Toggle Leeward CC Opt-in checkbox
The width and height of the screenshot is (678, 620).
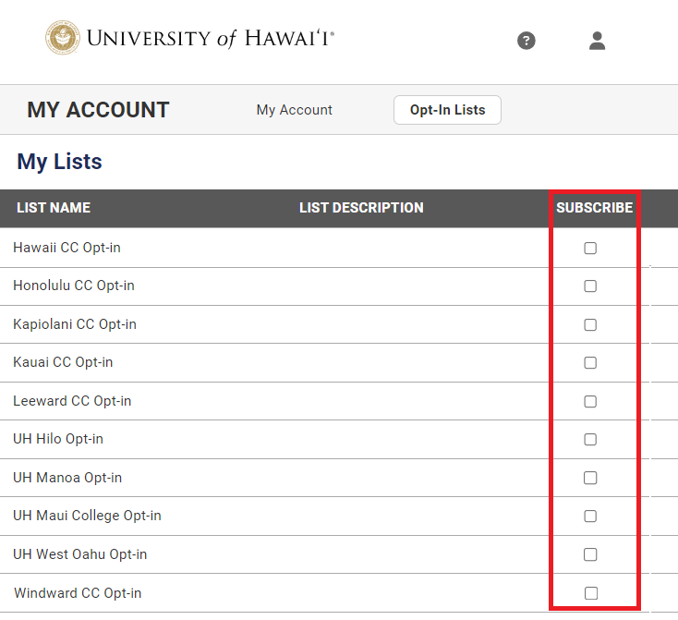(x=590, y=401)
